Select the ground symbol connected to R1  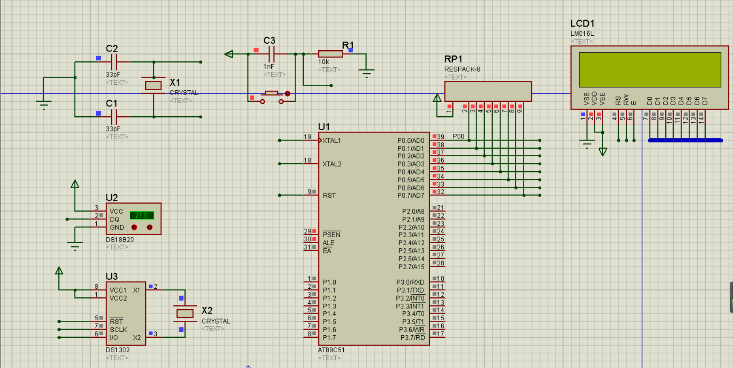366,73
